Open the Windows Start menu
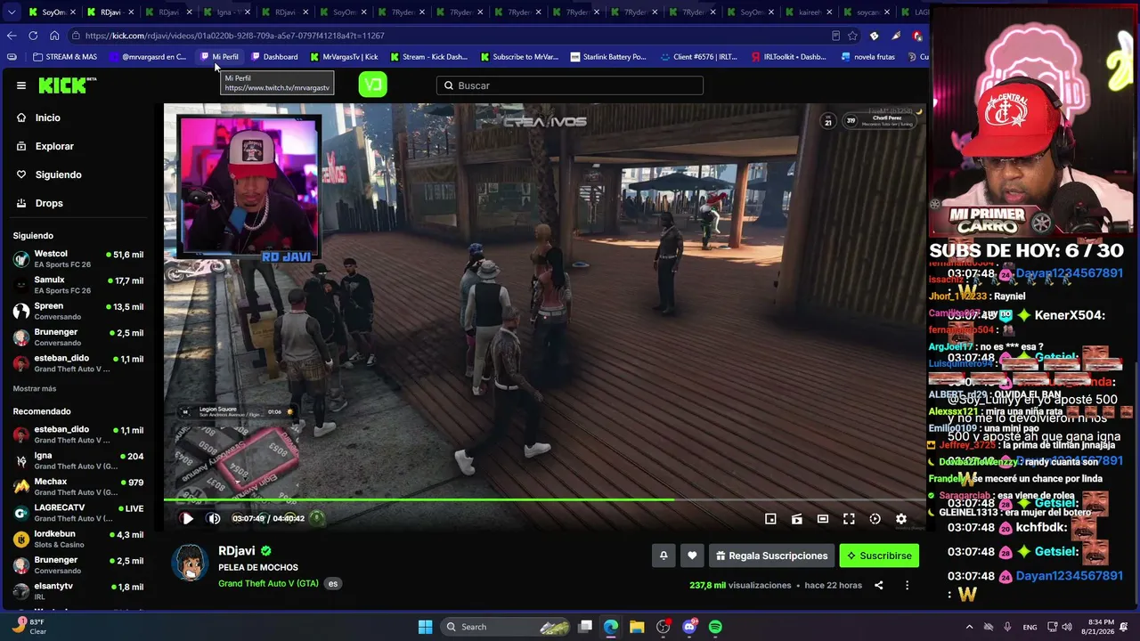The image size is (1140, 641). point(425,627)
